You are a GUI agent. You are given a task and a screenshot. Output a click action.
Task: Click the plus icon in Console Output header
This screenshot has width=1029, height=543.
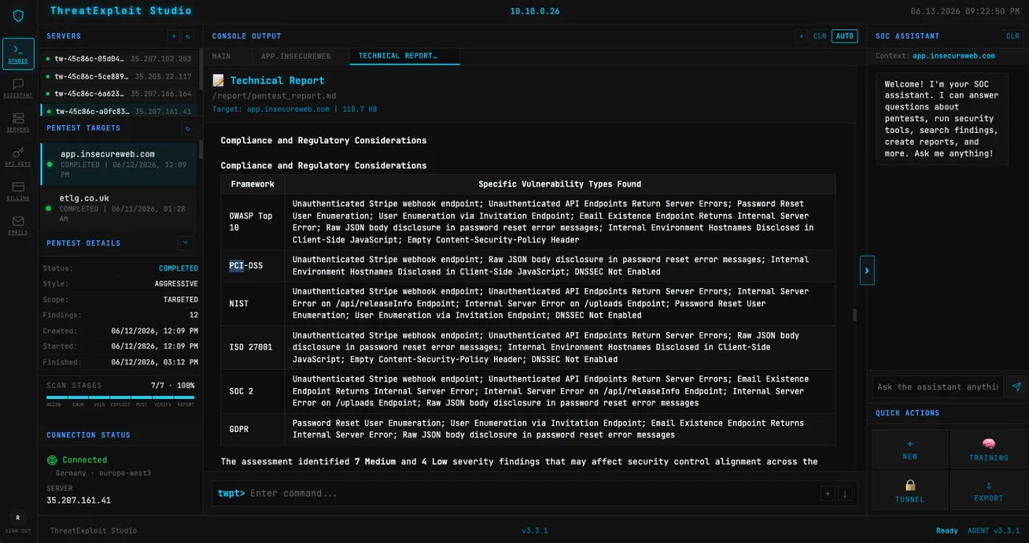coord(801,36)
